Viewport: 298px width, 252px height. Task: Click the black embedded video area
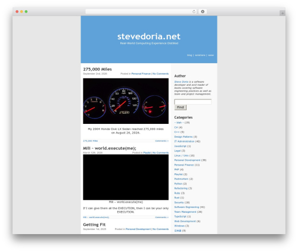(x=126, y=177)
